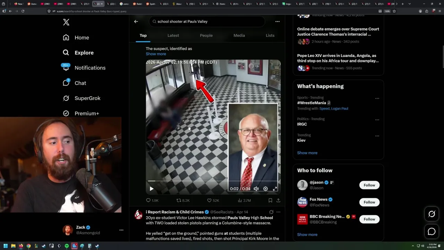Share the video post
Image resolution: width=444 pixels, height=250 pixels.
278,200
